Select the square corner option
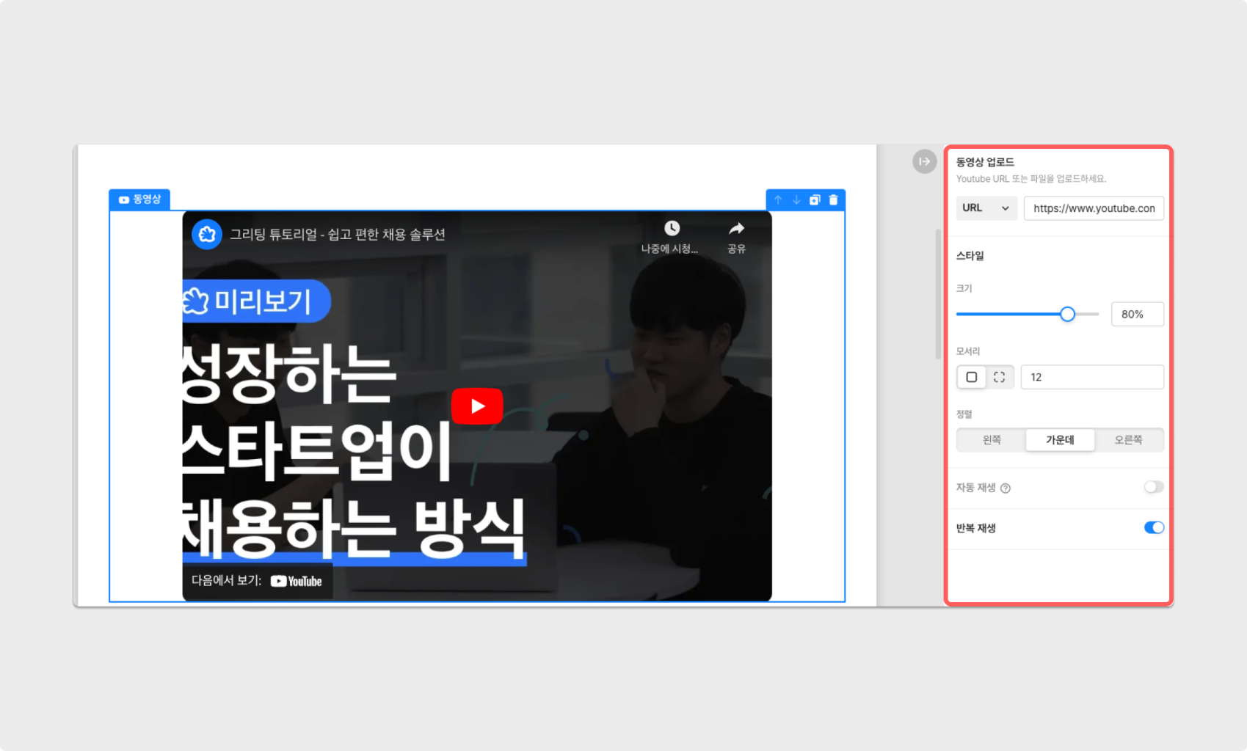Viewport: 1247px width, 751px height. tap(971, 377)
